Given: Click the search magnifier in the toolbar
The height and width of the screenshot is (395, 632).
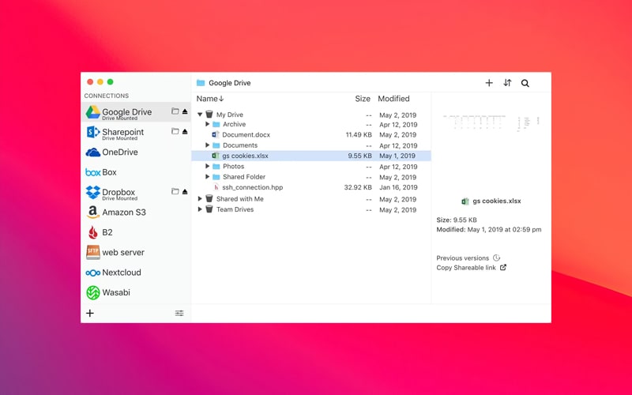Looking at the screenshot, I should pyautogui.click(x=525, y=83).
